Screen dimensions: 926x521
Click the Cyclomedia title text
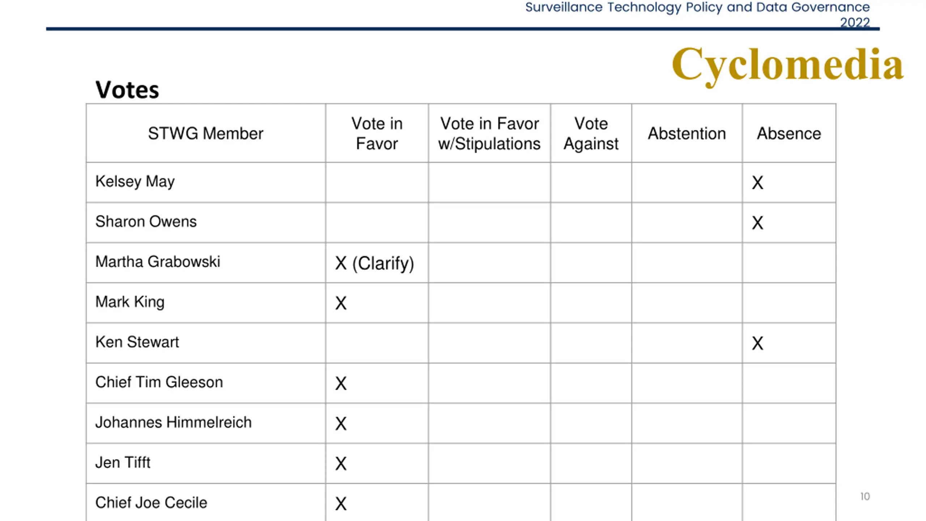tap(787, 65)
